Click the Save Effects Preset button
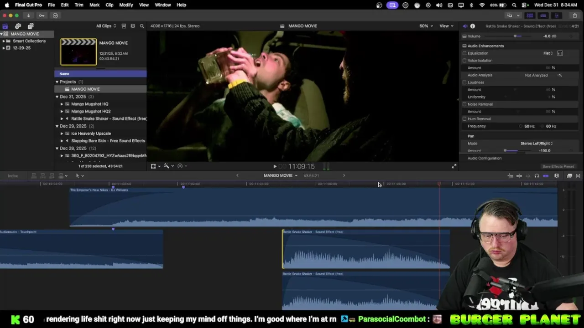The image size is (584, 328). click(x=558, y=167)
